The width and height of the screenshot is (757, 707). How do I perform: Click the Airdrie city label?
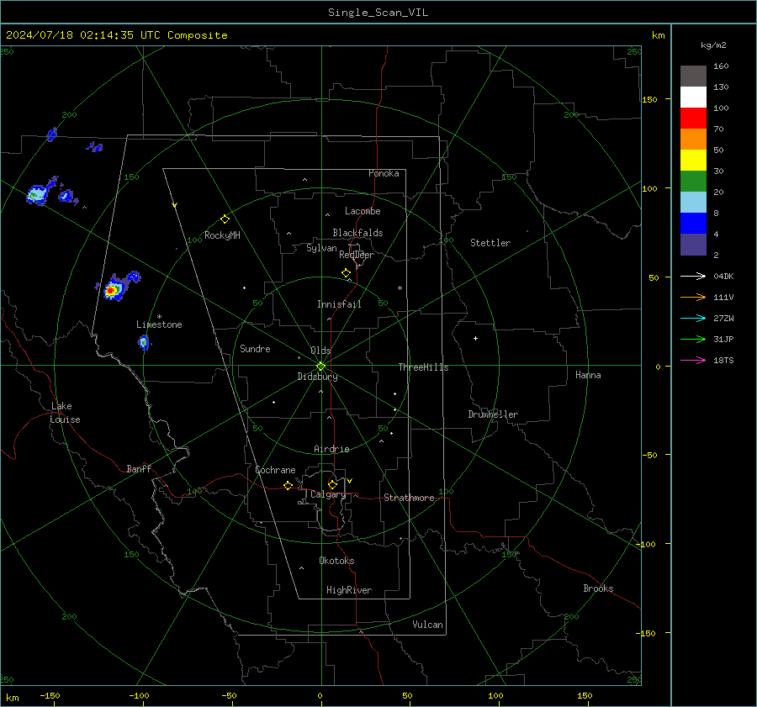click(331, 449)
